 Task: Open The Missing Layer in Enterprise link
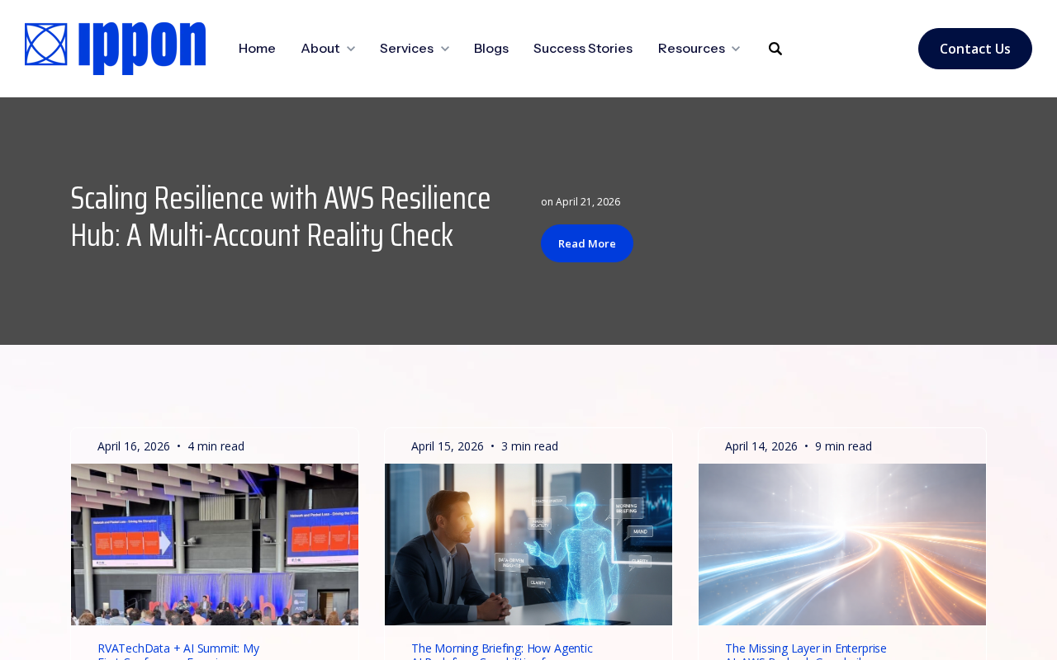click(806, 650)
